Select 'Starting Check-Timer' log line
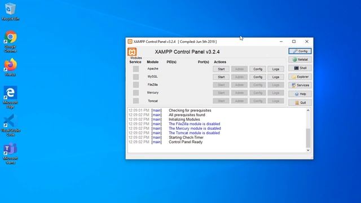This screenshot has height=203, width=361. [x=186, y=138]
